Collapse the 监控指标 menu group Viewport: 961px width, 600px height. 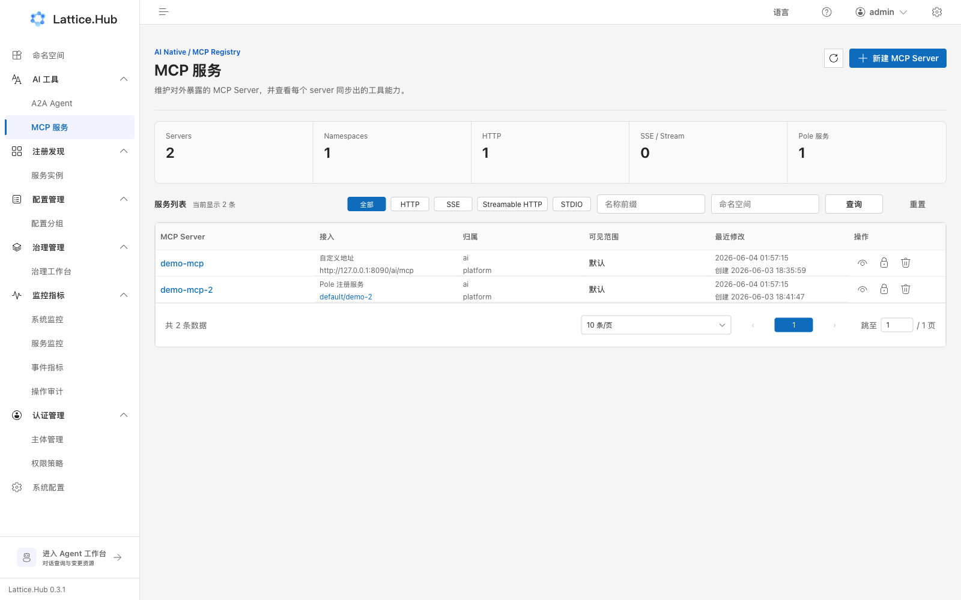(124, 295)
